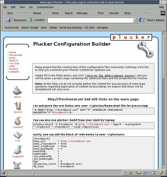The height and width of the screenshot is (177, 167).
Task: Click the plucker logo banner
Action: point(131,37)
